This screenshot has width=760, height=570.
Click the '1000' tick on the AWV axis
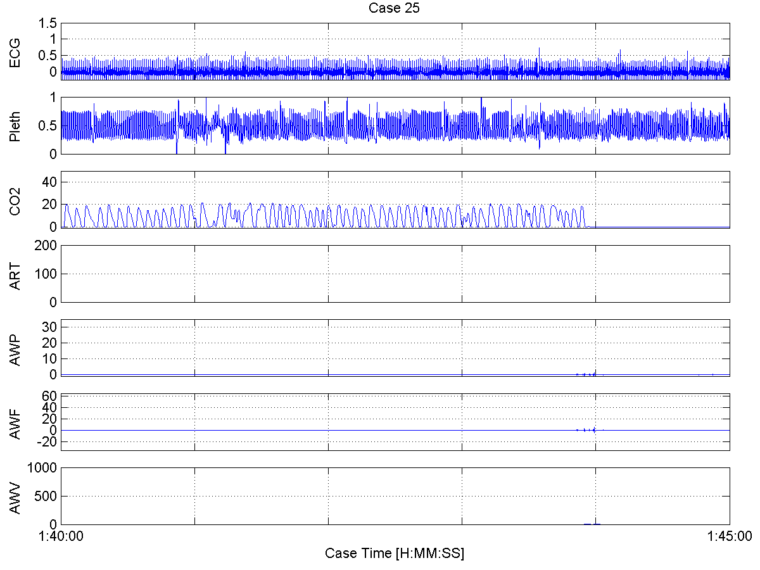click(44, 467)
